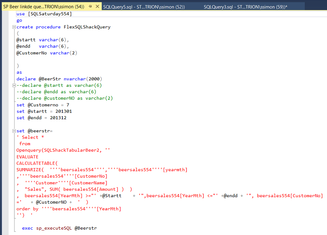Click SUMMARIZE( function text
Screen dimensions: 327x235
30,170
